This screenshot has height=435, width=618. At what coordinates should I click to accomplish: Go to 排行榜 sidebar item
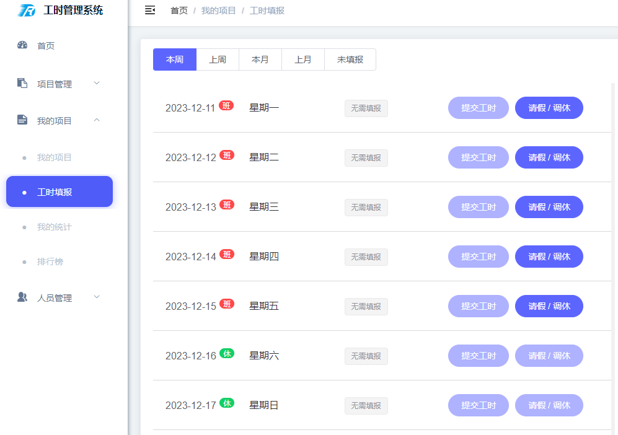click(50, 261)
